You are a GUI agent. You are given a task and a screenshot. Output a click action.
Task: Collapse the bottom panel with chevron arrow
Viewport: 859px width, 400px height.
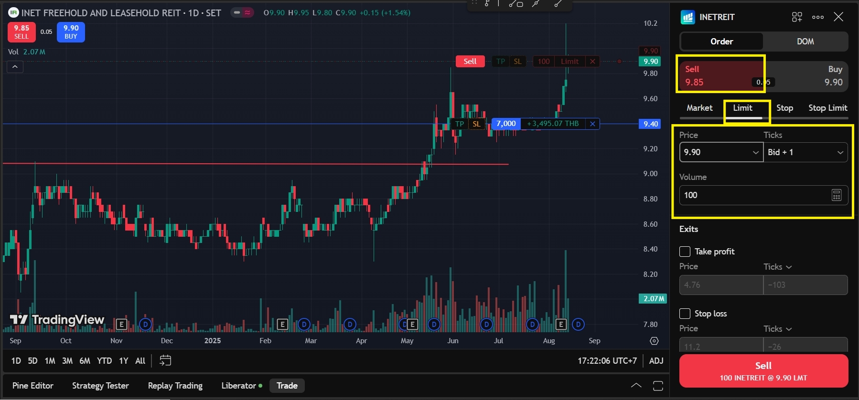click(x=636, y=386)
